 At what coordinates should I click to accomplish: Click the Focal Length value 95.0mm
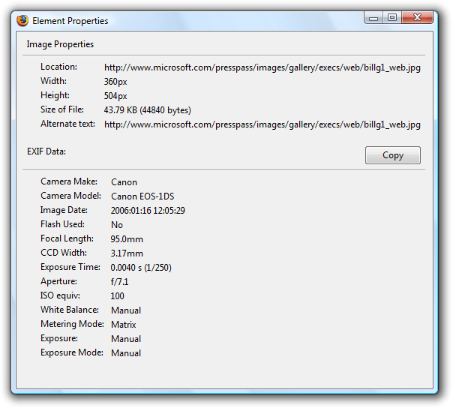pyautogui.click(x=127, y=239)
